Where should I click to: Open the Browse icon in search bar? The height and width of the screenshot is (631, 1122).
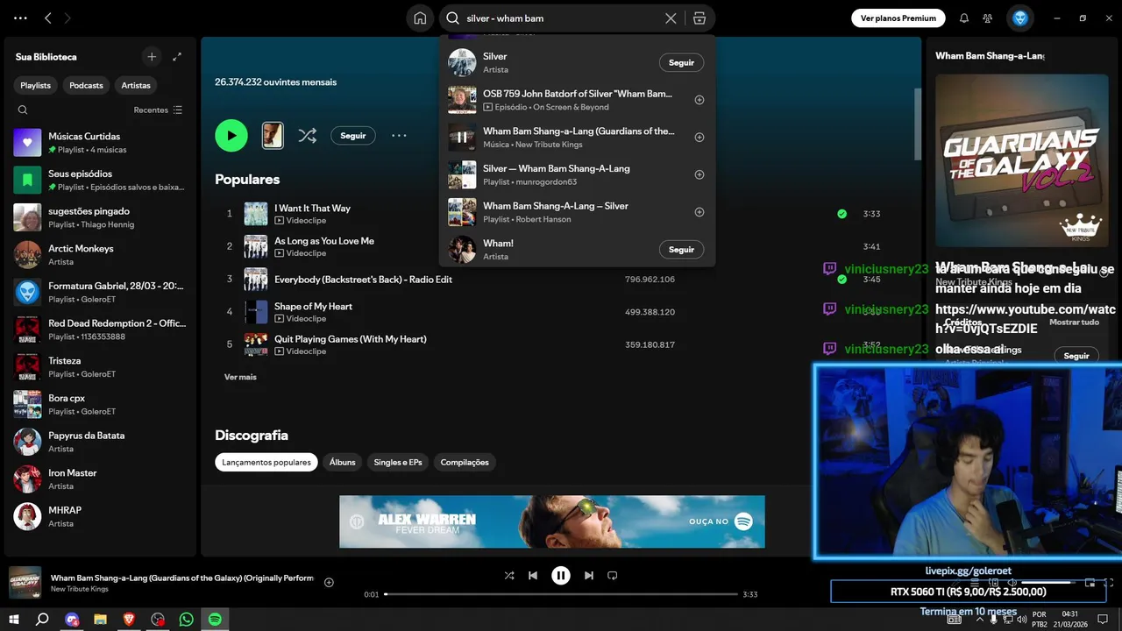699,18
